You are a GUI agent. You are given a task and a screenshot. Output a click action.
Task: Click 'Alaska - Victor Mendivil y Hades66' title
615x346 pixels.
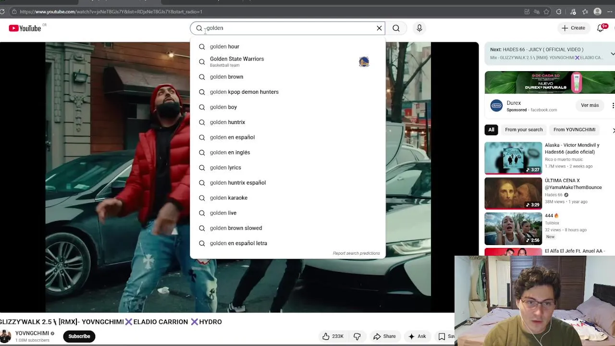pyautogui.click(x=572, y=148)
